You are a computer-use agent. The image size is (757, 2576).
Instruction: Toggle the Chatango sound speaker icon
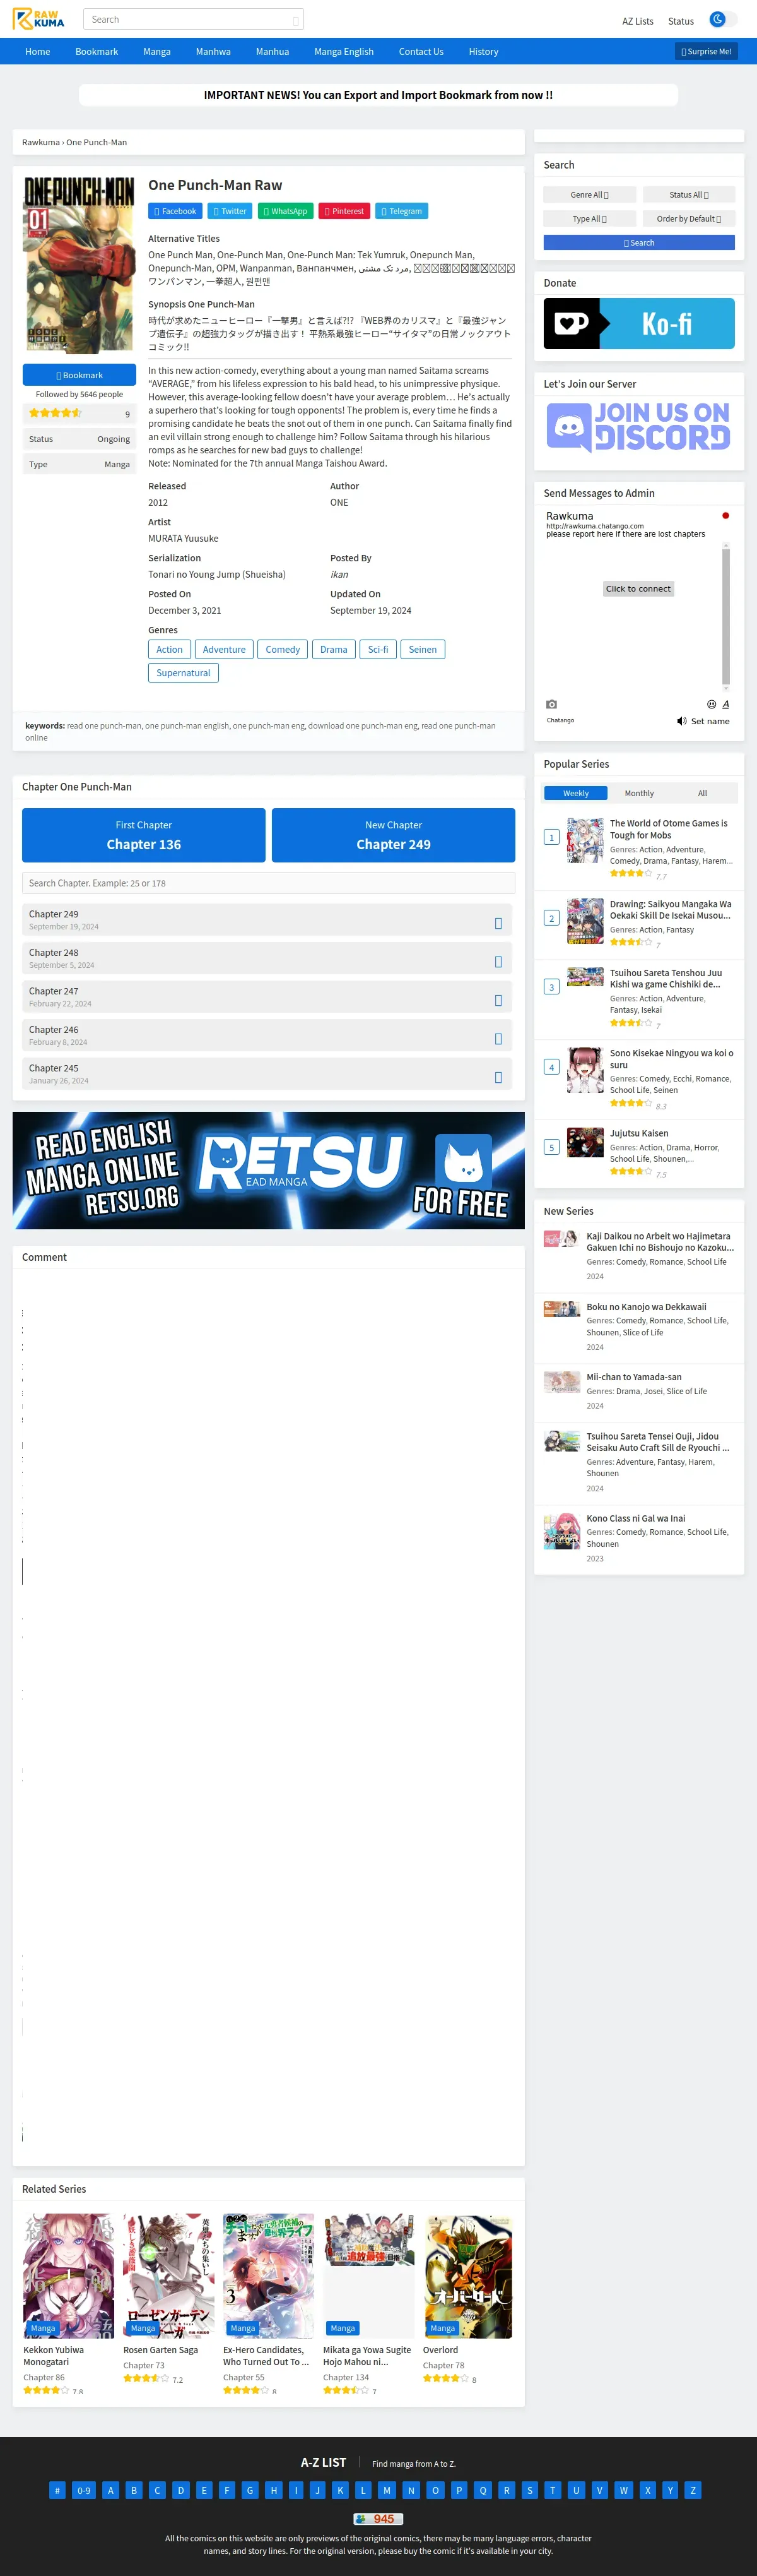[x=681, y=721]
